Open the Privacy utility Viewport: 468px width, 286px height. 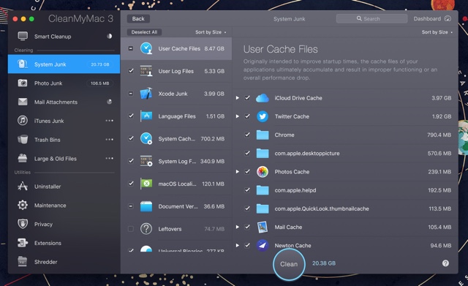coord(64,224)
